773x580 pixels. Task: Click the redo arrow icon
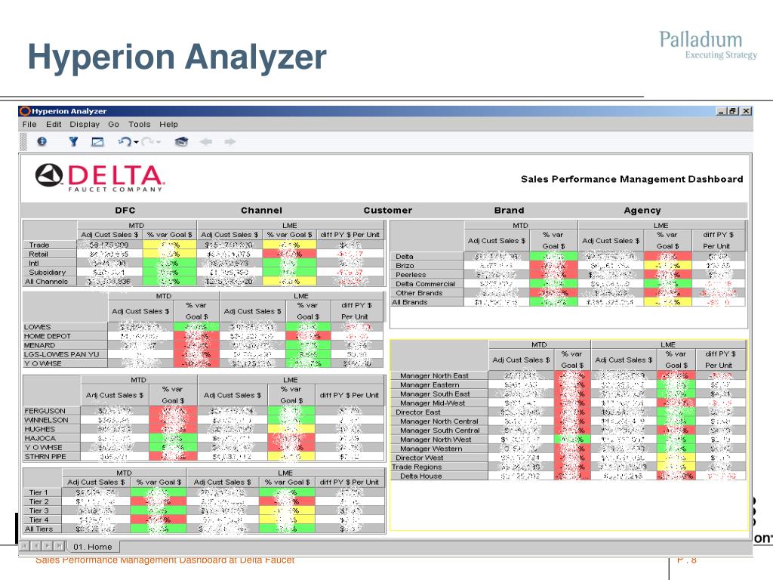click(147, 141)
